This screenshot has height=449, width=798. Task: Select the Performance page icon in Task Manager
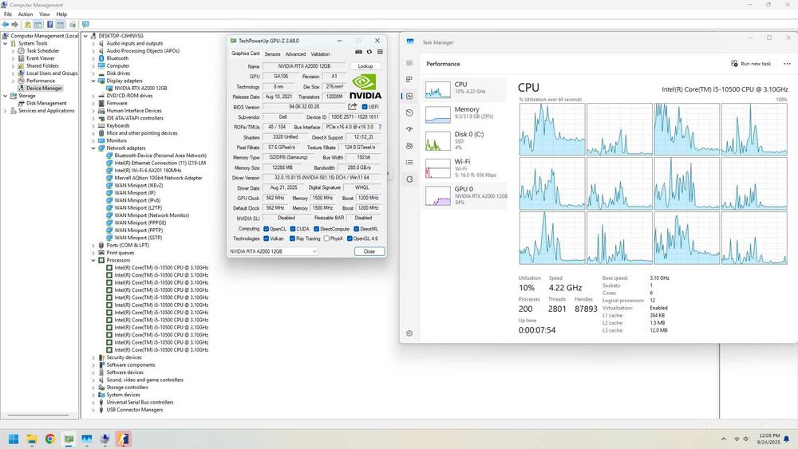(409, 96)
